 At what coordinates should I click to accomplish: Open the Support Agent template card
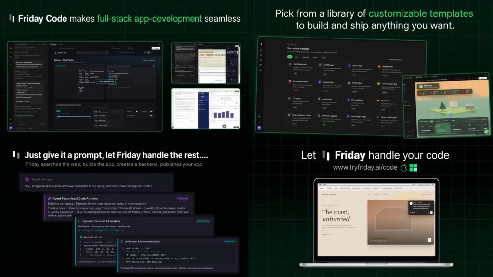[300, 119]
